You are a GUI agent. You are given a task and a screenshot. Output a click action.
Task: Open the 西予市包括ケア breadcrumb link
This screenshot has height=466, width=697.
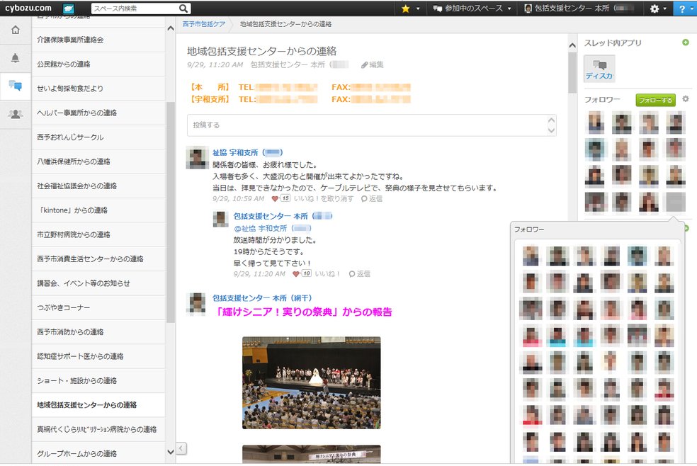203,24
